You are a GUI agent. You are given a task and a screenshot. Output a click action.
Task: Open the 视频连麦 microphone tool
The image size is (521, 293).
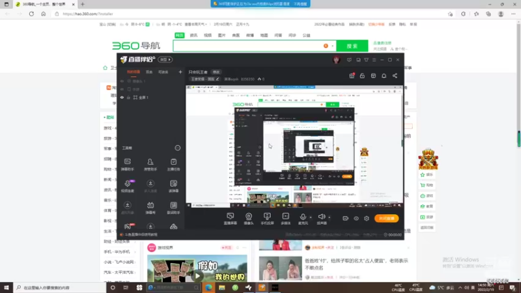pos(127,186)
